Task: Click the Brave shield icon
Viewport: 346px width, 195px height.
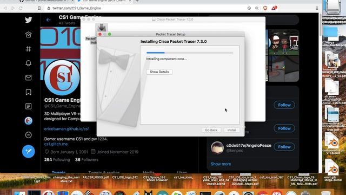Action: coord(265,8)
